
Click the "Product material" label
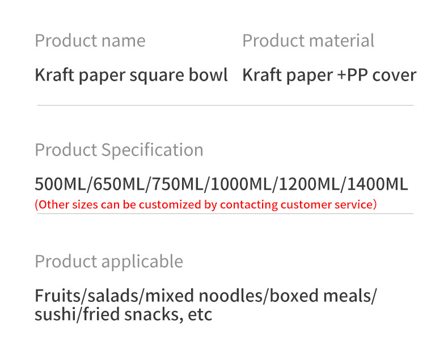[x=308, y=41]
